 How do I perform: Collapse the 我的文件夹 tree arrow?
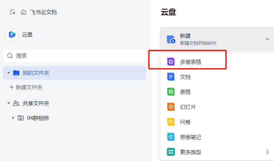pos(8,73)
